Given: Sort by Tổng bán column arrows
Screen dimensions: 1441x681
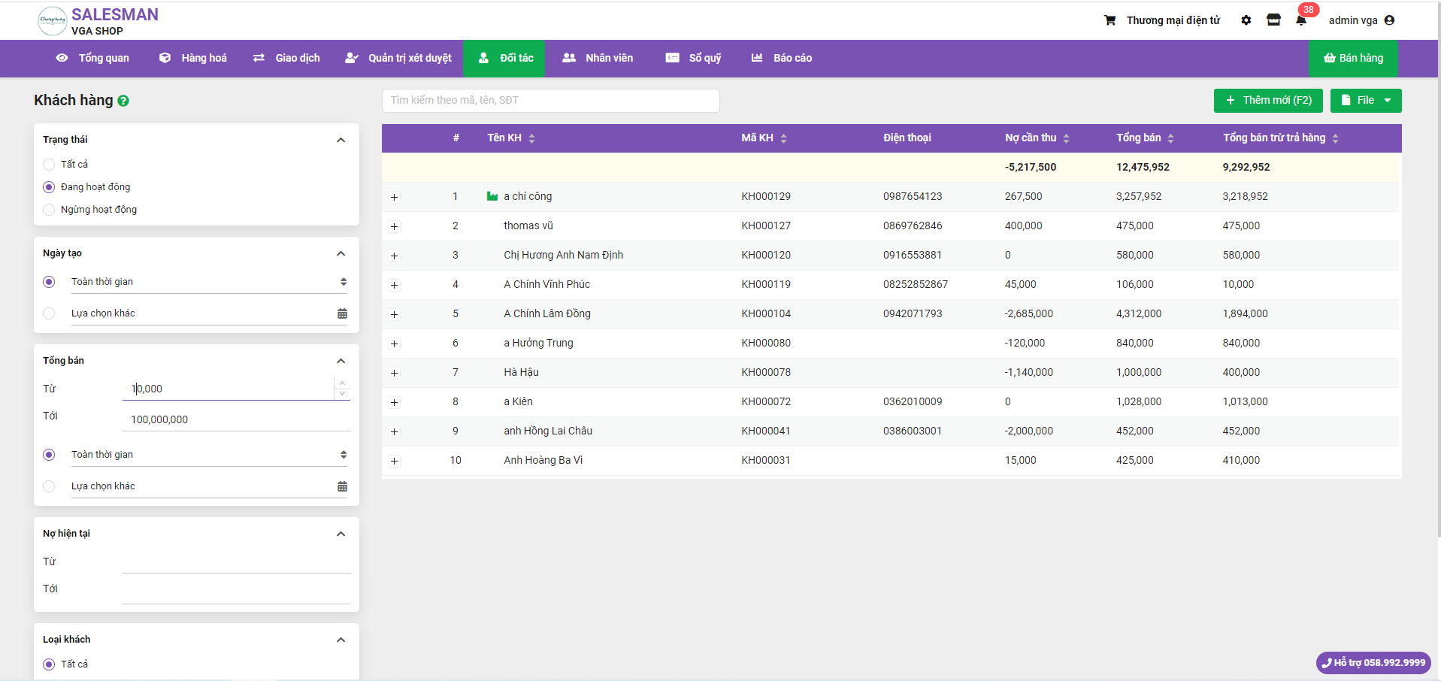Looking at the screenshot, I should (1171, 138).
